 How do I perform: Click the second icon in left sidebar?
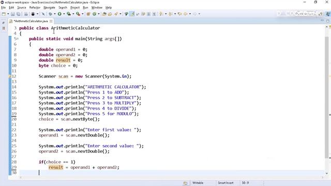click(4, 28)
